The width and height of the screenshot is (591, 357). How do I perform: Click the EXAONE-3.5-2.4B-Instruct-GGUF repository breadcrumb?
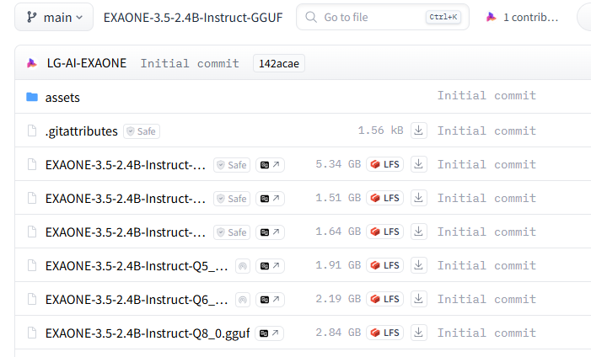(x=193, y=18)
